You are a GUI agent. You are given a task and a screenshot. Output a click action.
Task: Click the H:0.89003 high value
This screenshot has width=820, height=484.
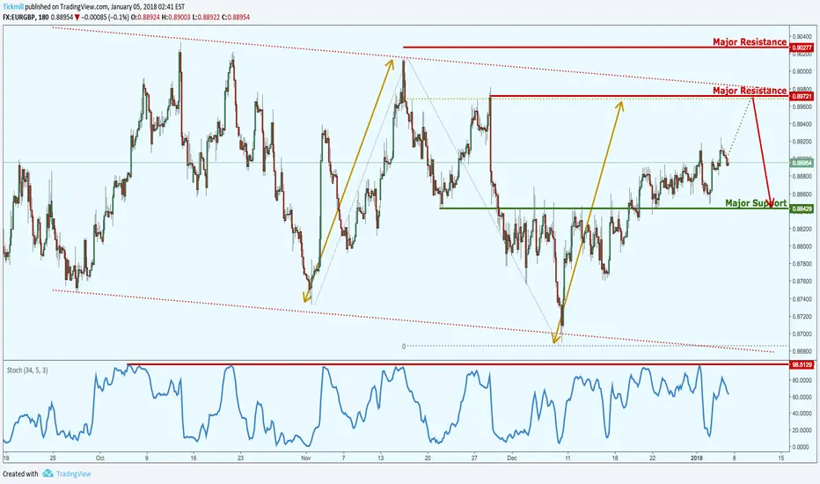click(x=175, y=17)
